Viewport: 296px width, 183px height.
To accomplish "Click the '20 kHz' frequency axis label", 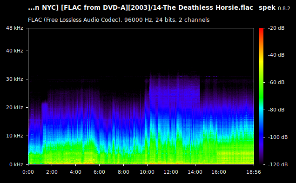I will [x=14, y=107].
